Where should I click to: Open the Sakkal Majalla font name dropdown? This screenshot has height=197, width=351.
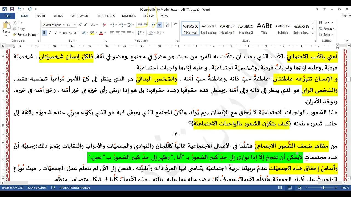[64, 25]
